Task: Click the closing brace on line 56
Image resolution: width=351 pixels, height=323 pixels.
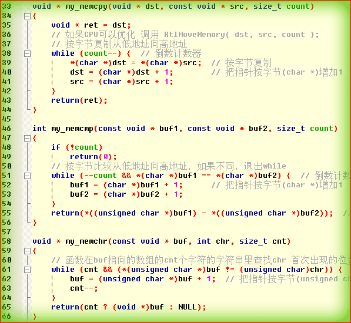Action: [35, 223]
